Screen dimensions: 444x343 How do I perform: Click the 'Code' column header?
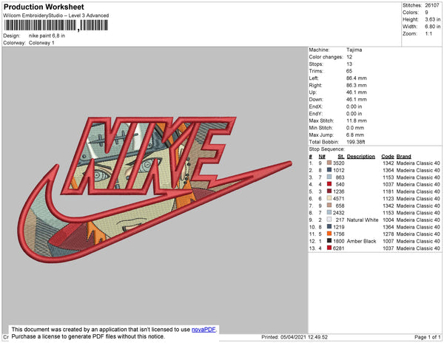tap(387, 157)
